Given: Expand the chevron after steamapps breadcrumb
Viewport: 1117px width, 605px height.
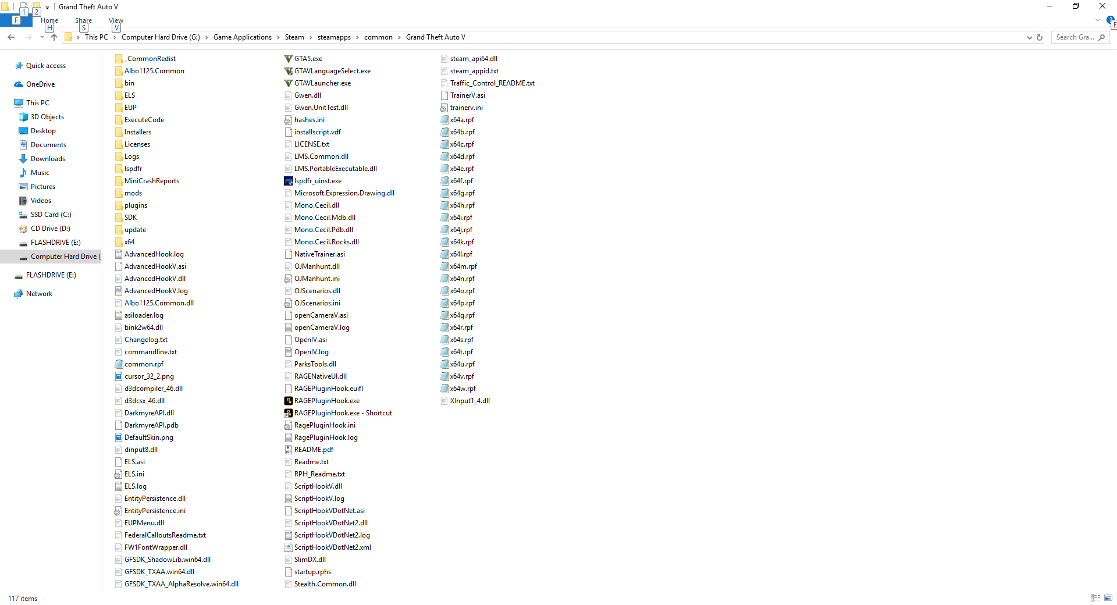Looking at the screenshot, I should pos(357,37).
